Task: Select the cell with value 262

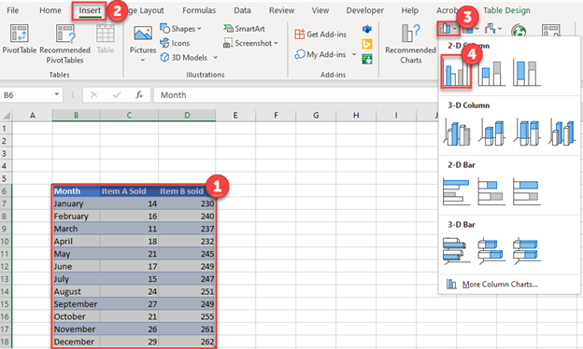Action: pyautogui.click(x=187, y=342)
